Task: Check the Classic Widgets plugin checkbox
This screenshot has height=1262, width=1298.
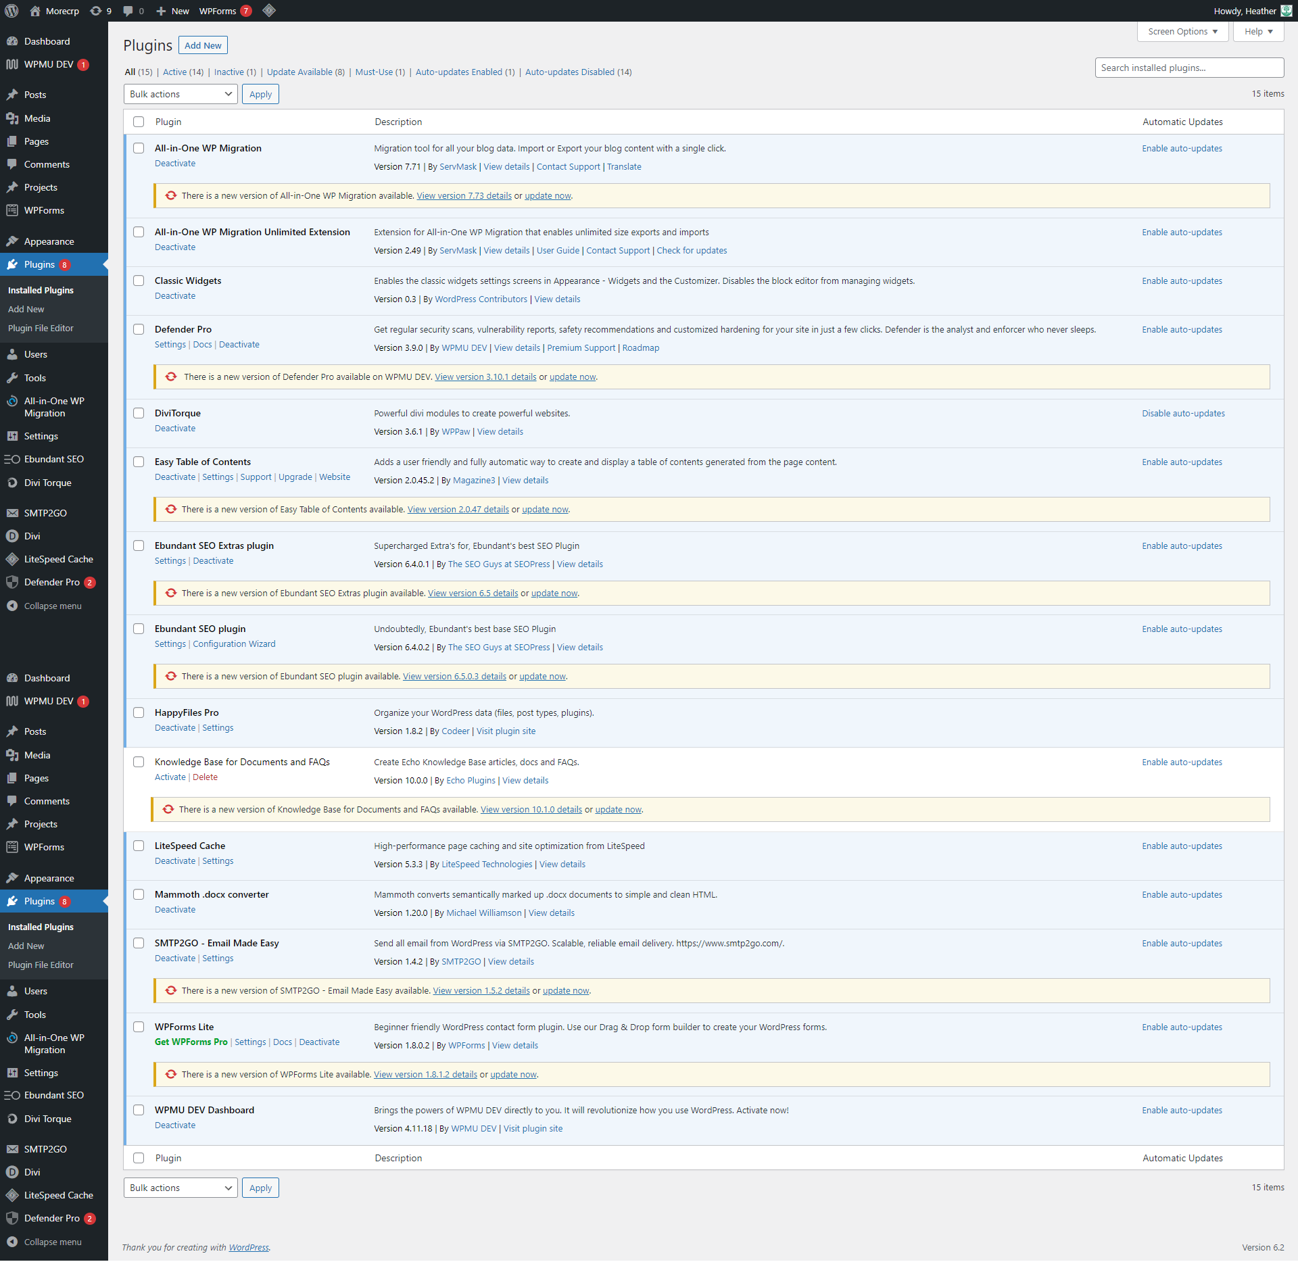Action: coord(139,281)
